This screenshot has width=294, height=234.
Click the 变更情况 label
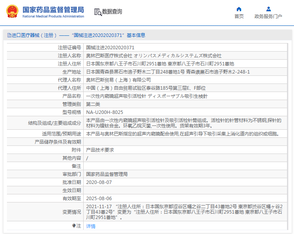(72, 212)
